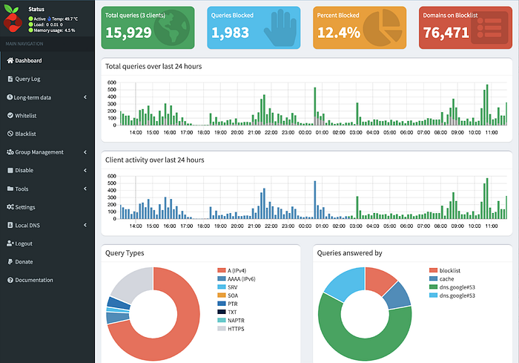Toggle HTTPS legend entry
This screenshot has width=519, height=363.
click(231, 329)
